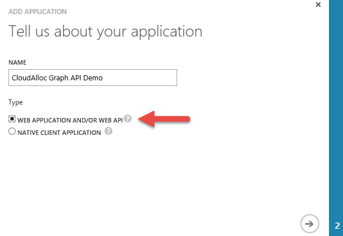Click the Type section label
The width and height of the screenshot is (343, 236).
coord(16,102)
